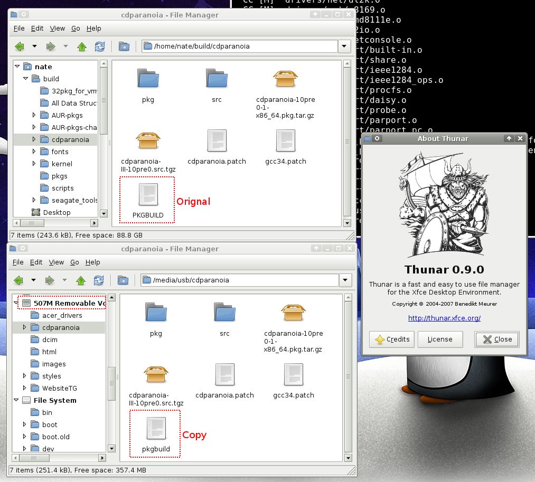Select the kernel folder in side tree
Viewport: 535px width, 482px height.
62,164
